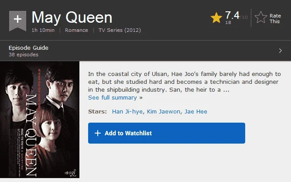
Task: Open the May Queen poster image
Action: click(x=40, y=120)
